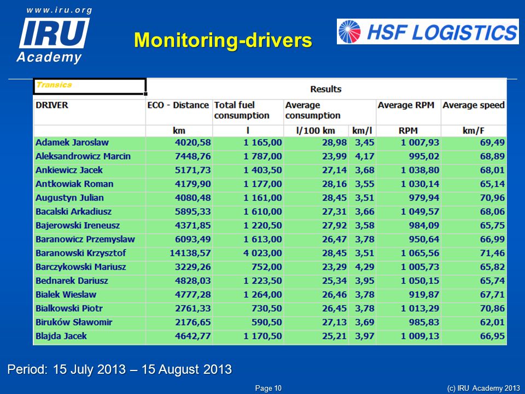This screenshot has height=394, width=525.
Task: Click km/l value 3,97
Action: pos(365,336)
